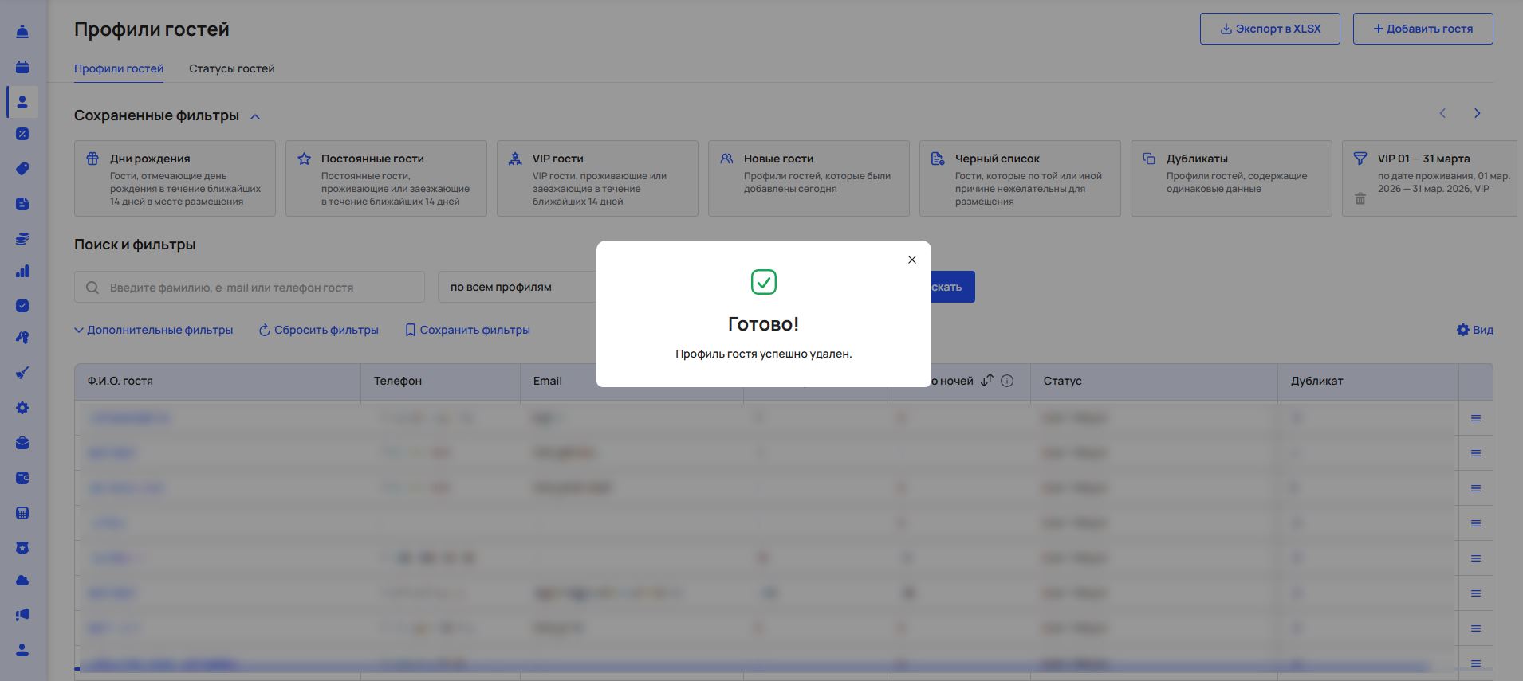Close the success dialog
1523x681 pixels.
pyautogui.click(x=912, y=260)
